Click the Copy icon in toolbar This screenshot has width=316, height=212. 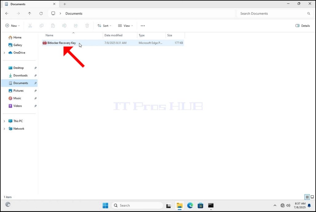[x=41, y=26]
